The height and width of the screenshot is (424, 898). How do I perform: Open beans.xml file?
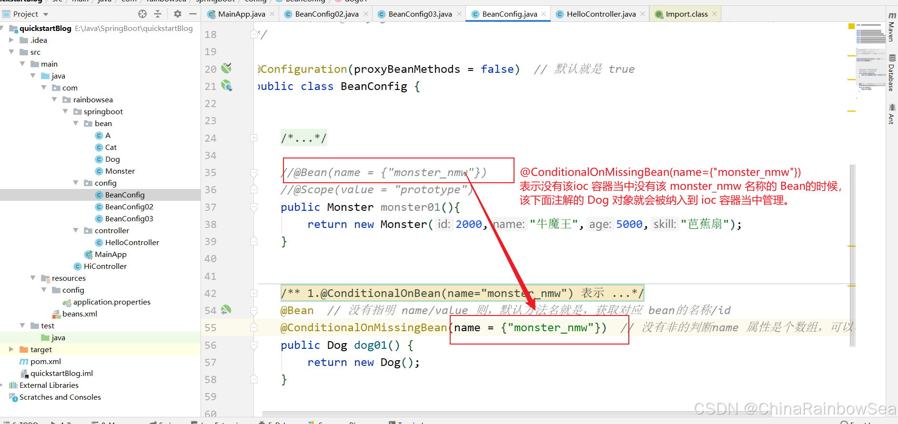[x=74, y=314]
